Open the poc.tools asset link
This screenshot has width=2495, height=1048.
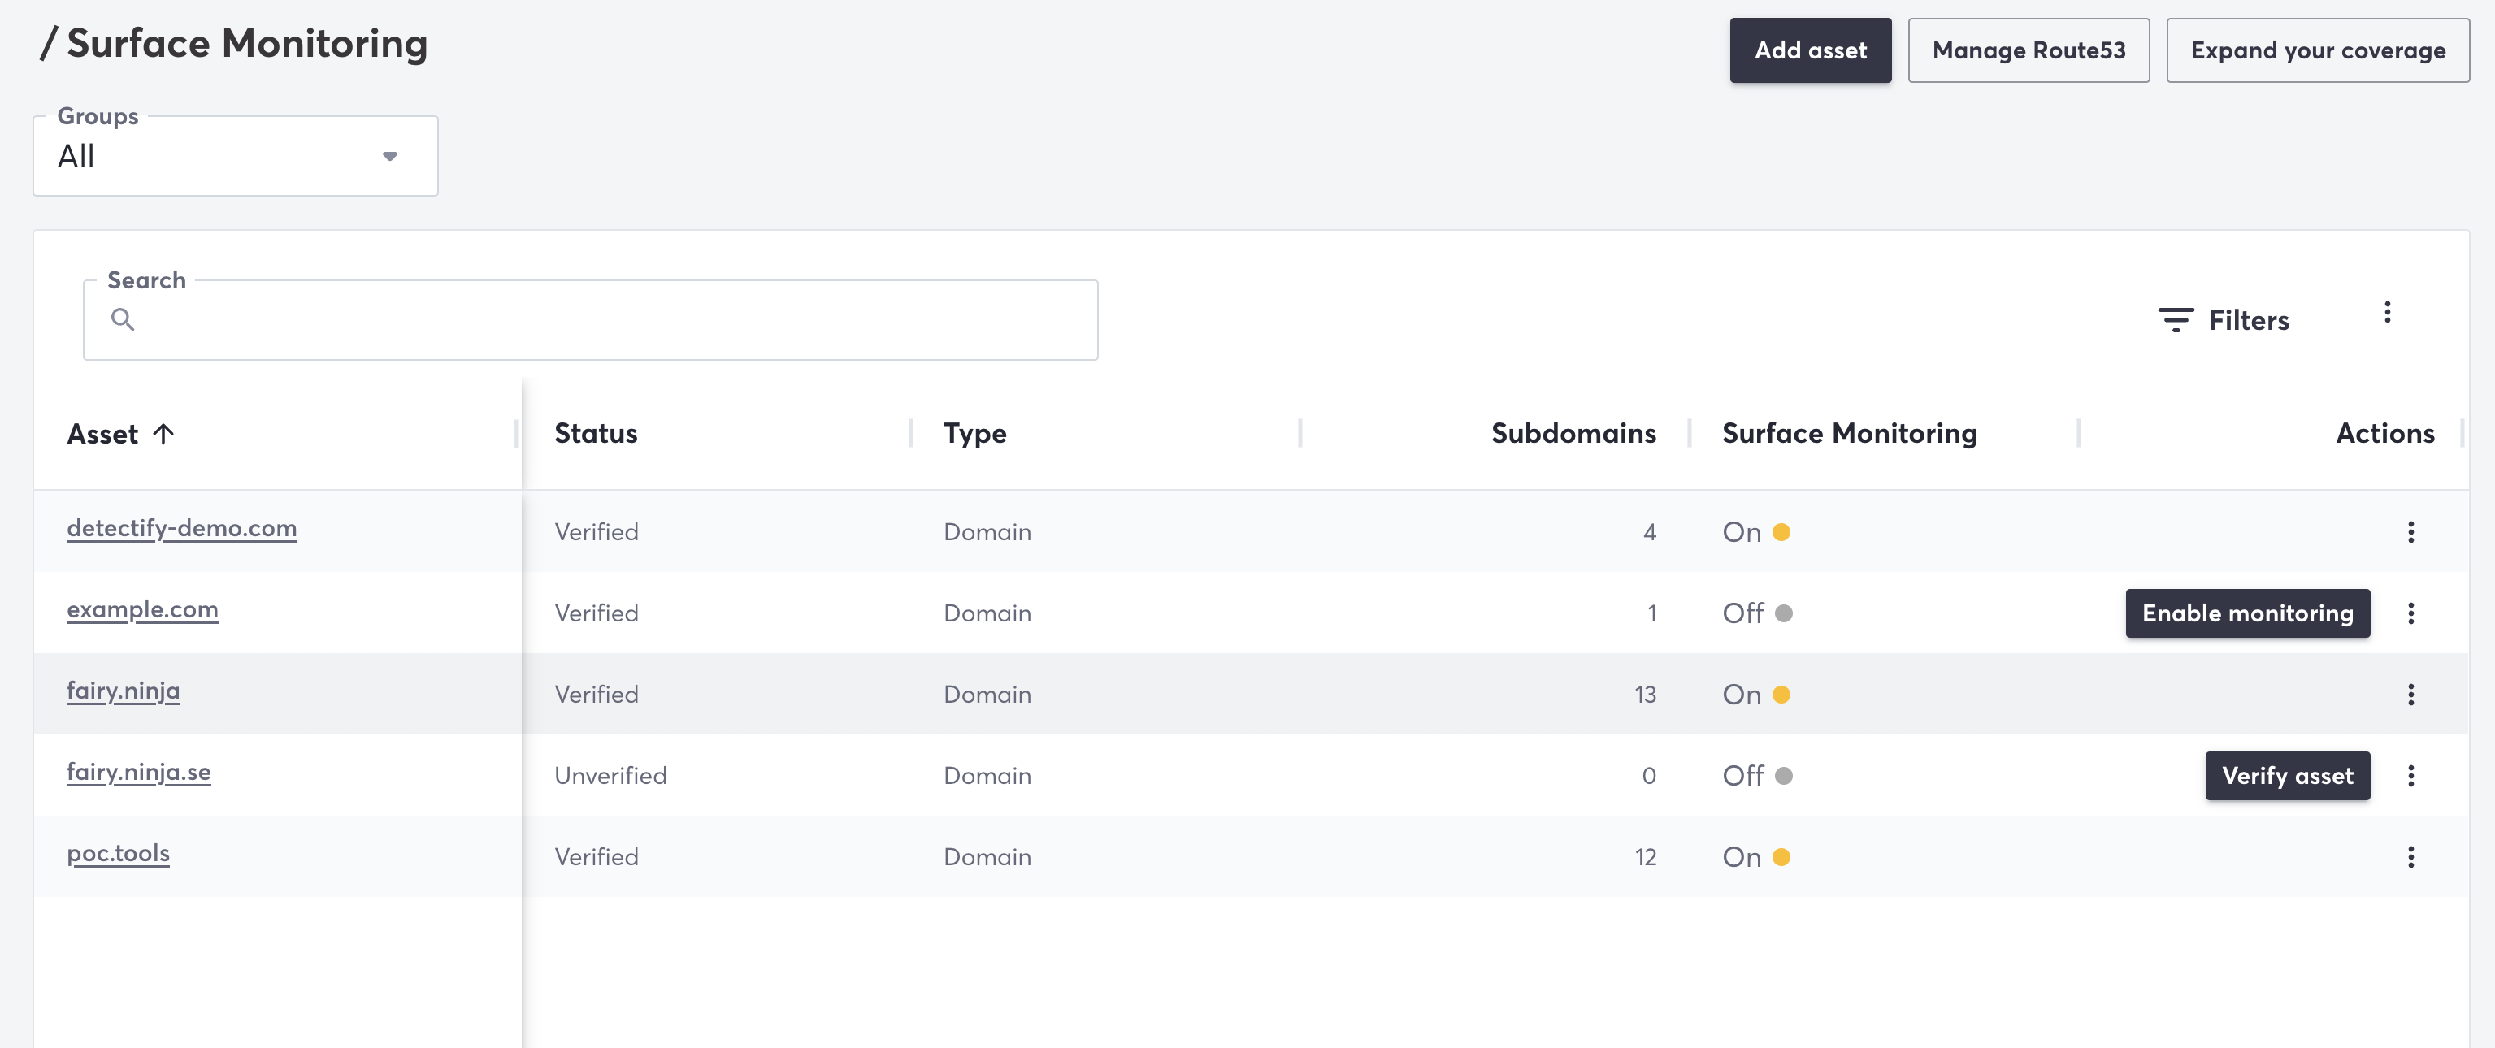click(x=118, y=853)
